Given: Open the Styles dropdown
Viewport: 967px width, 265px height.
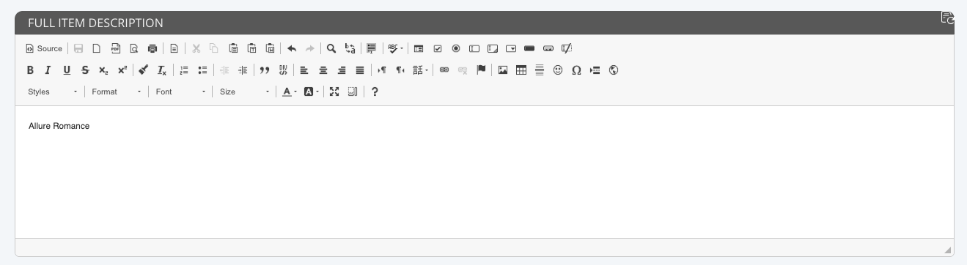Looking at the screenshot, I should tap(53, 92).
